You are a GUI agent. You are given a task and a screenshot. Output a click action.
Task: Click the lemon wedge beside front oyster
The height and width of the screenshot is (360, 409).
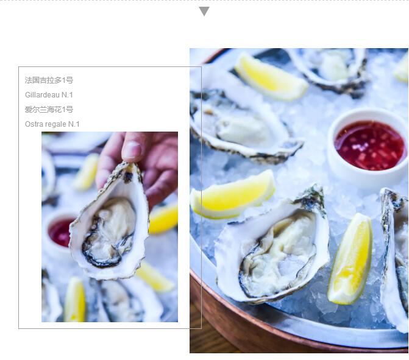351,259
